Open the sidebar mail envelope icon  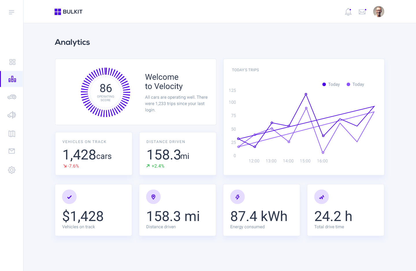point(12,151)
